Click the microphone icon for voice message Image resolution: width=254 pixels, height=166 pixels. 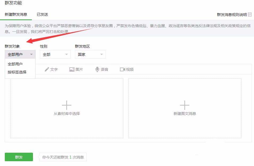point(97,69)
